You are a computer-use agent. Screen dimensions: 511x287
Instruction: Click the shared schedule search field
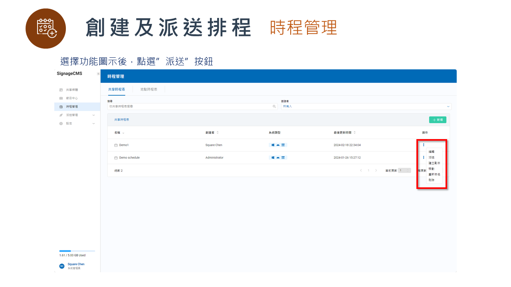[190, 106]
